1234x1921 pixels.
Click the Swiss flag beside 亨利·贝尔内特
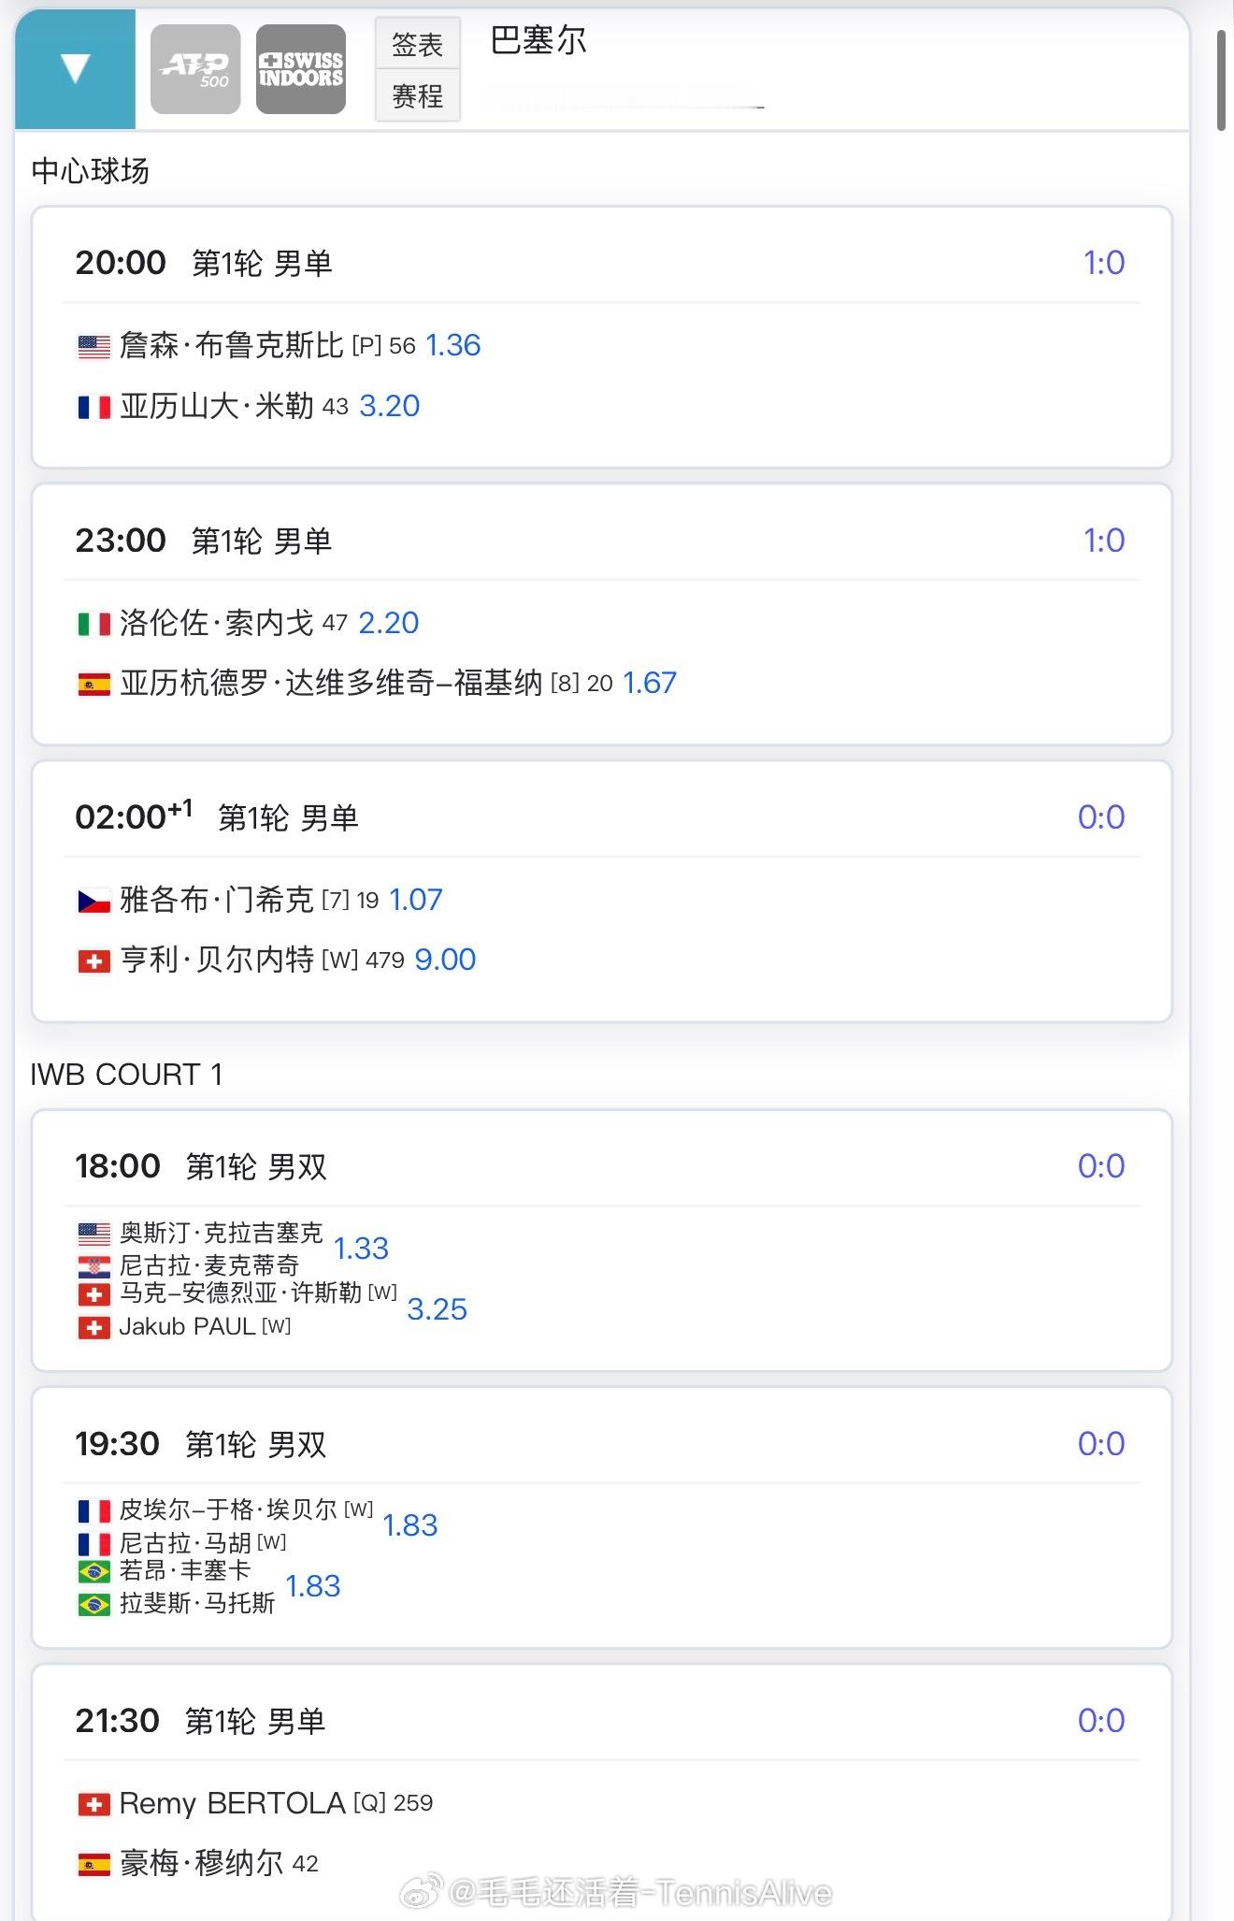pos(93,960)
